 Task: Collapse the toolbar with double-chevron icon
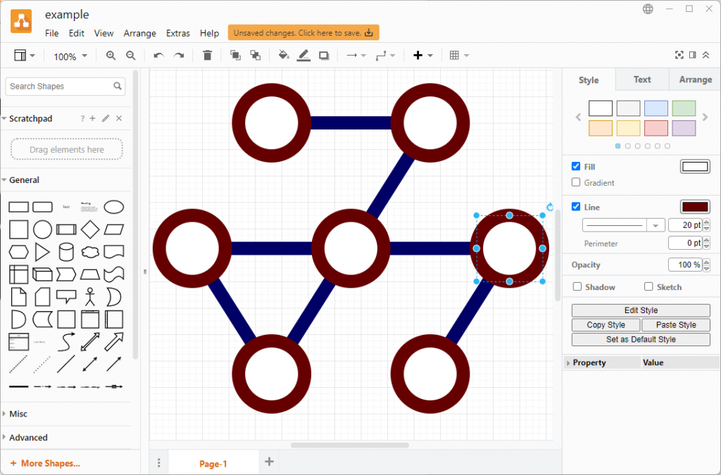tap(706, 55)
